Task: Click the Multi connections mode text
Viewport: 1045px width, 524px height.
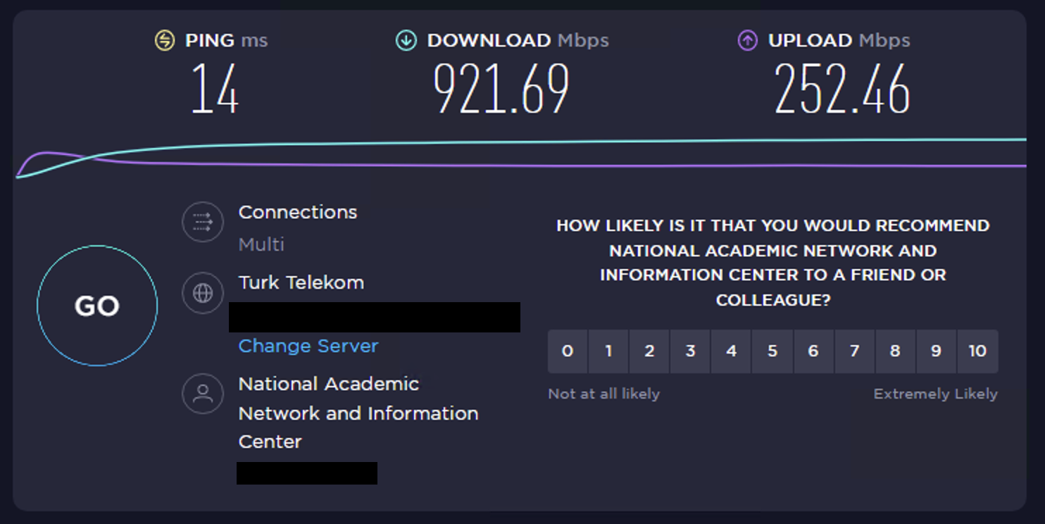Action: (261, 244)
